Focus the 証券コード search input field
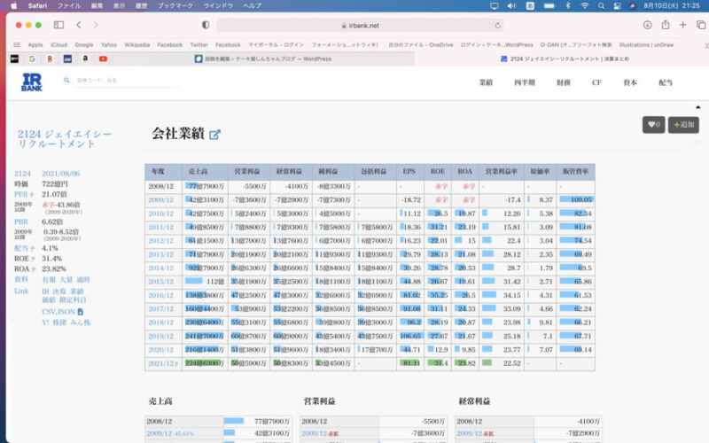The image size is (709, 443). pos(128,80)
